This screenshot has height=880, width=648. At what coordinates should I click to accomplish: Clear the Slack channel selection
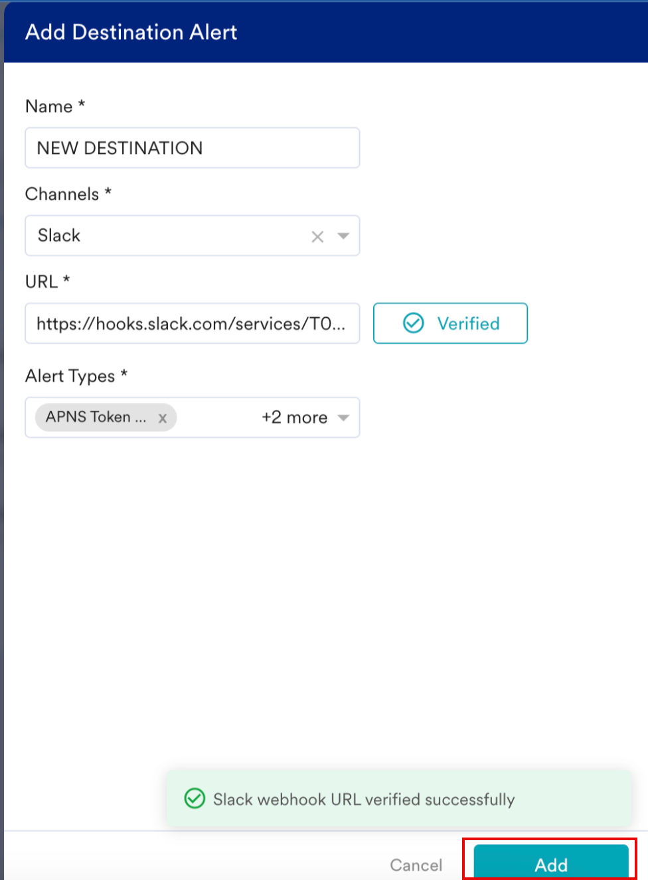click(317, 237)
